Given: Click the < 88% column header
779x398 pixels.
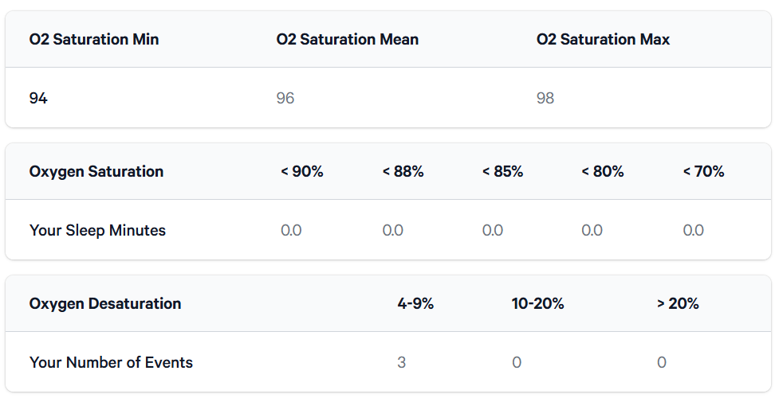Looking at the screenshot, I should click(403, 171).
